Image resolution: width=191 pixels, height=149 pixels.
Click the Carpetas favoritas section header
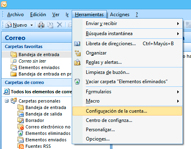coord(37,46)
